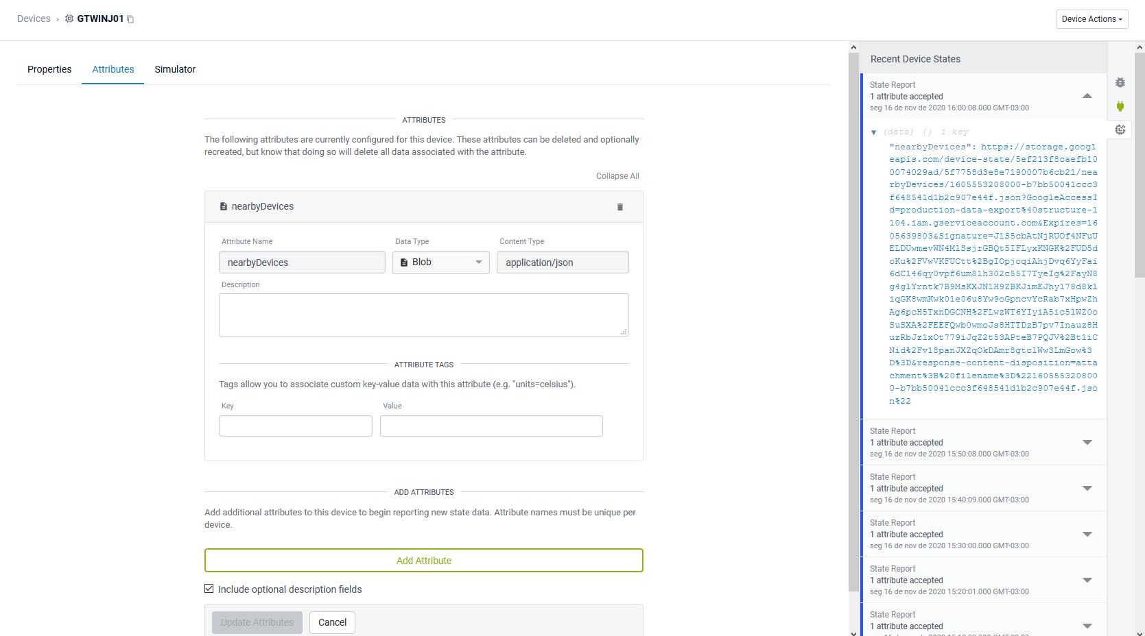Focus the tag Key input field

pyautogui.click(x=296, y=426)
